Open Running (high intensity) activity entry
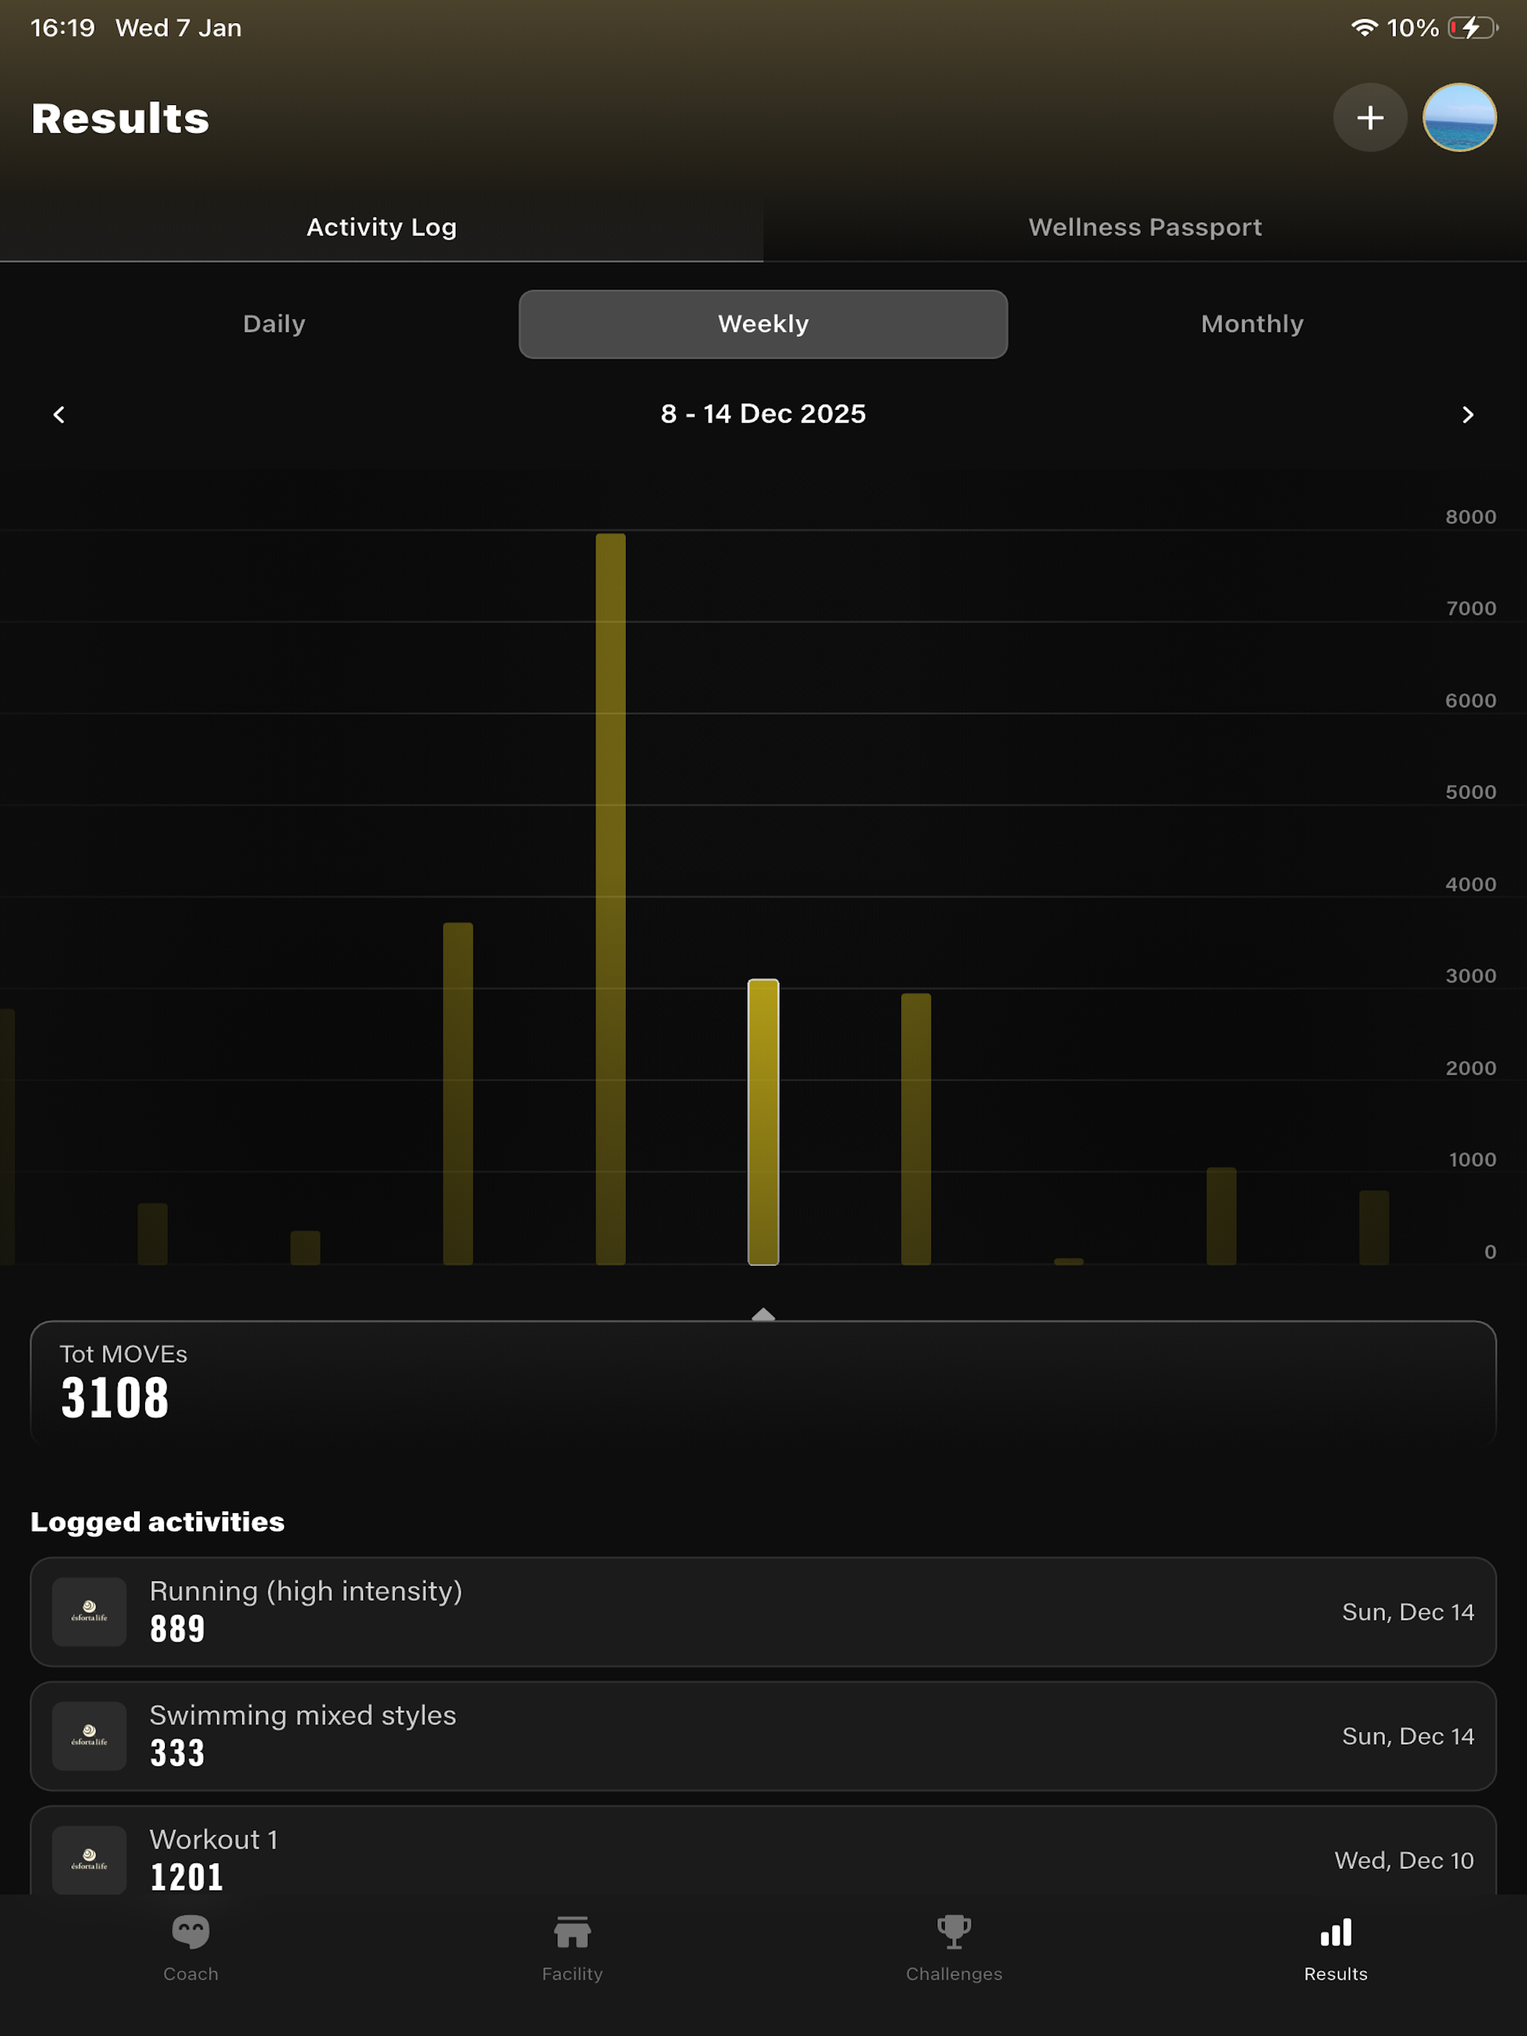The image size is (1527, 2036). coord(763,1611)
